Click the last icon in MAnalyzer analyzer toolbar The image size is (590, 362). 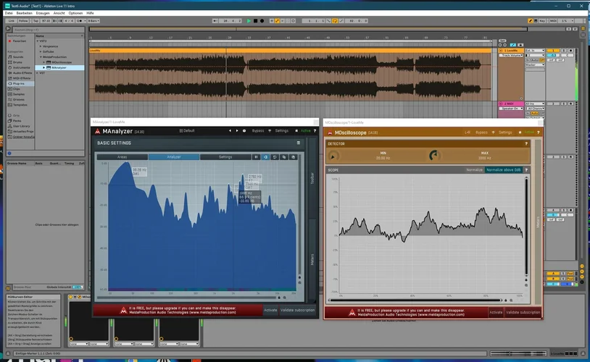tap(293, 157)
